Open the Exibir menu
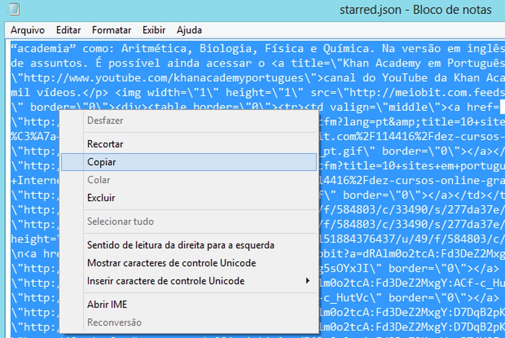The width and height of the screenshot is (505, 338). coord(154,30)
